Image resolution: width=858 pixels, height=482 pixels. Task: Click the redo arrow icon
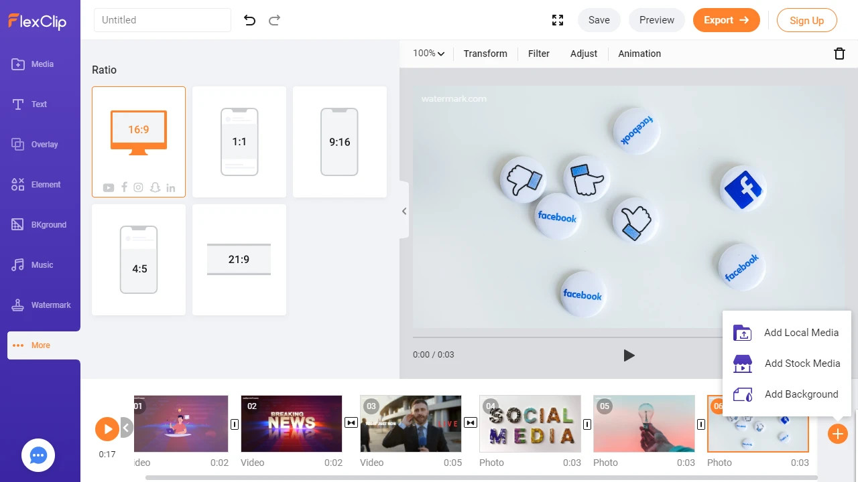click(274, 20)
